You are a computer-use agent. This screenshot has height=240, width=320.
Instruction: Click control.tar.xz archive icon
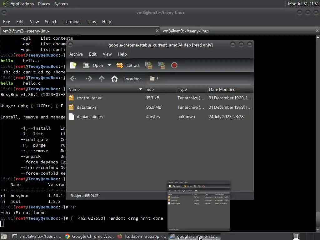(71, 98)
